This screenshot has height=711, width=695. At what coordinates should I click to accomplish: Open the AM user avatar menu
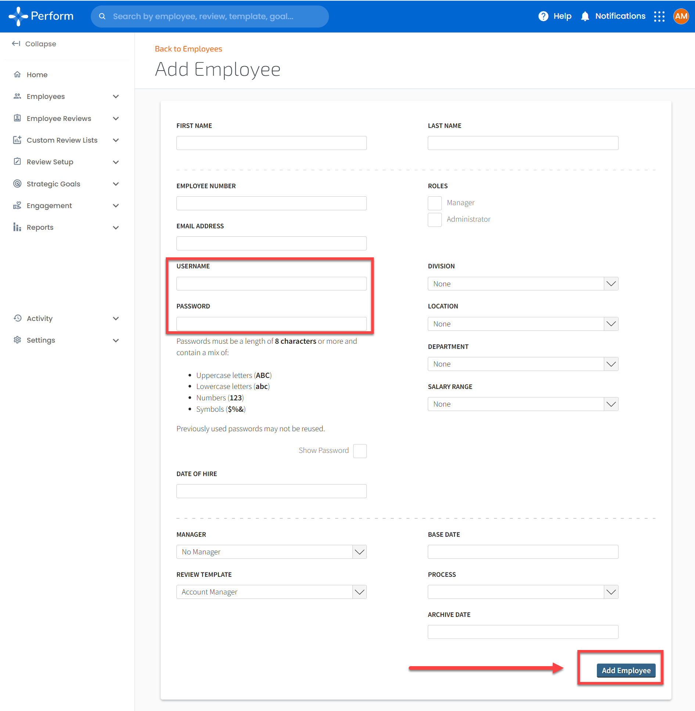(x=681, y=16)
